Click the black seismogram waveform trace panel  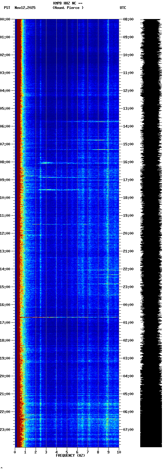tap(151, 233)
